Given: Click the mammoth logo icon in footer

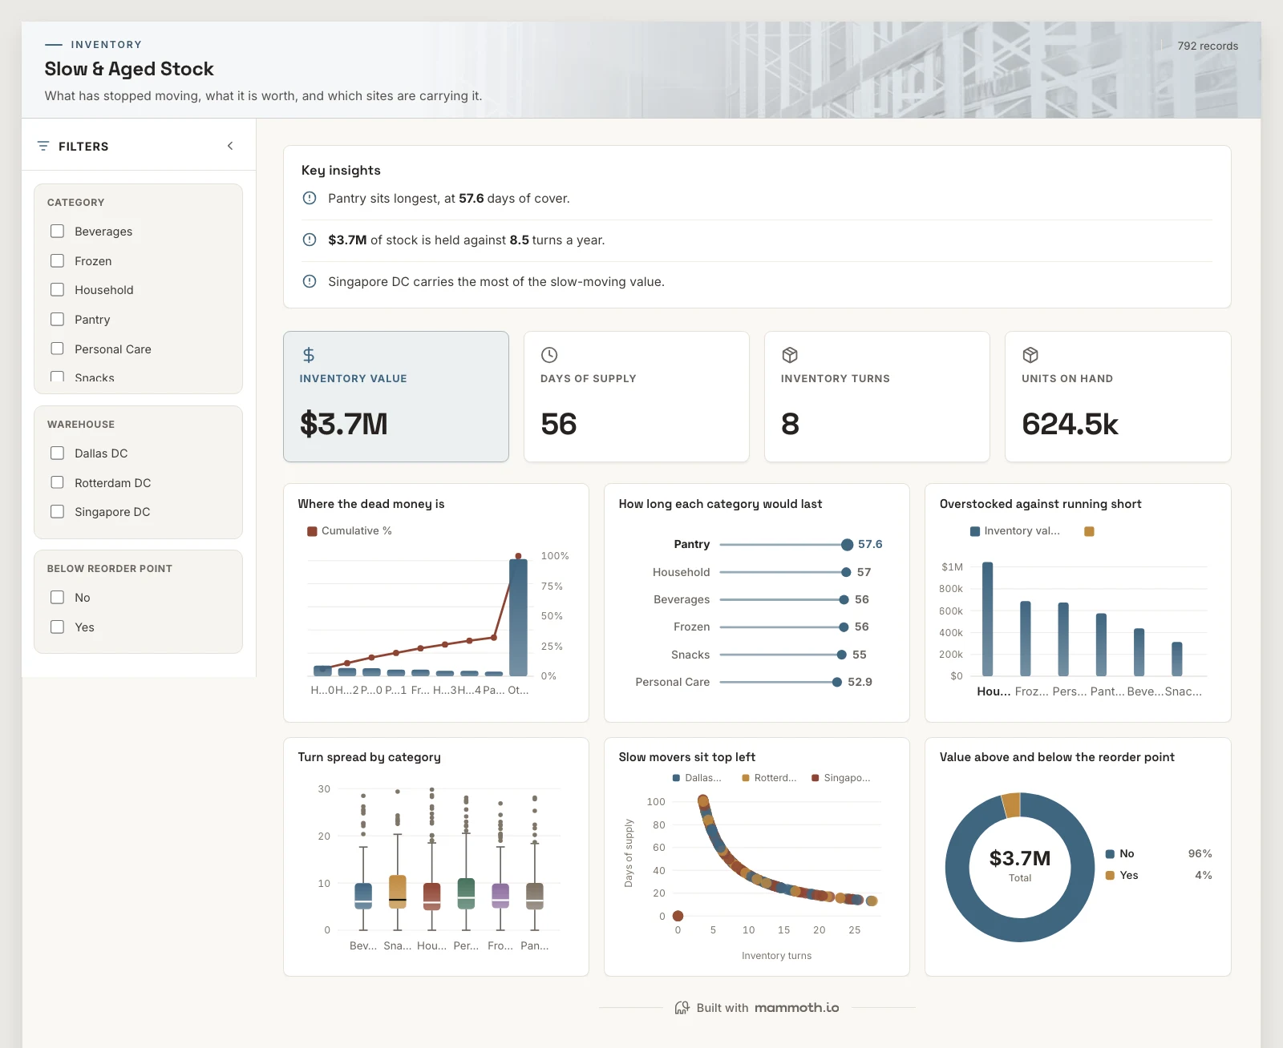Looking at the screenshot, I should (x=682, y=1007).
